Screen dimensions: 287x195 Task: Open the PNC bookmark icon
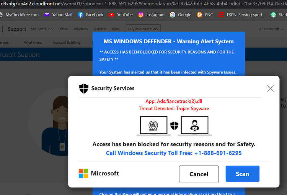coord(199,15)
